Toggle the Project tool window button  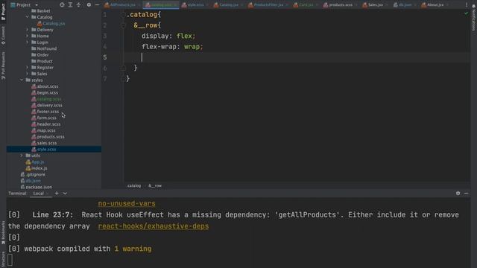[x=3, y=12]
